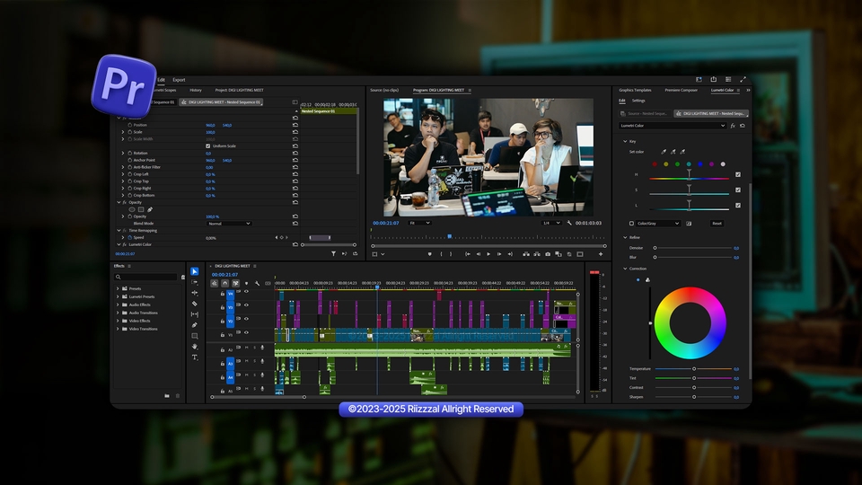Select the Slip tool
The image size is (862, 485).
tap(195, 314)
